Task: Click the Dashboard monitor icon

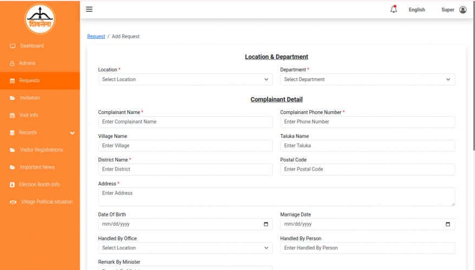Action: click(x=12, y=46)
